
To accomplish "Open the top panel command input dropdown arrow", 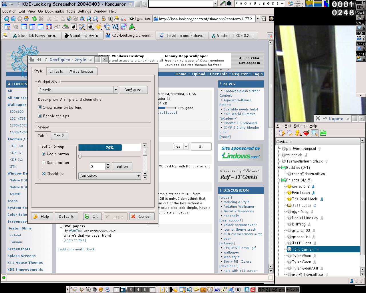I will (215, 3).
